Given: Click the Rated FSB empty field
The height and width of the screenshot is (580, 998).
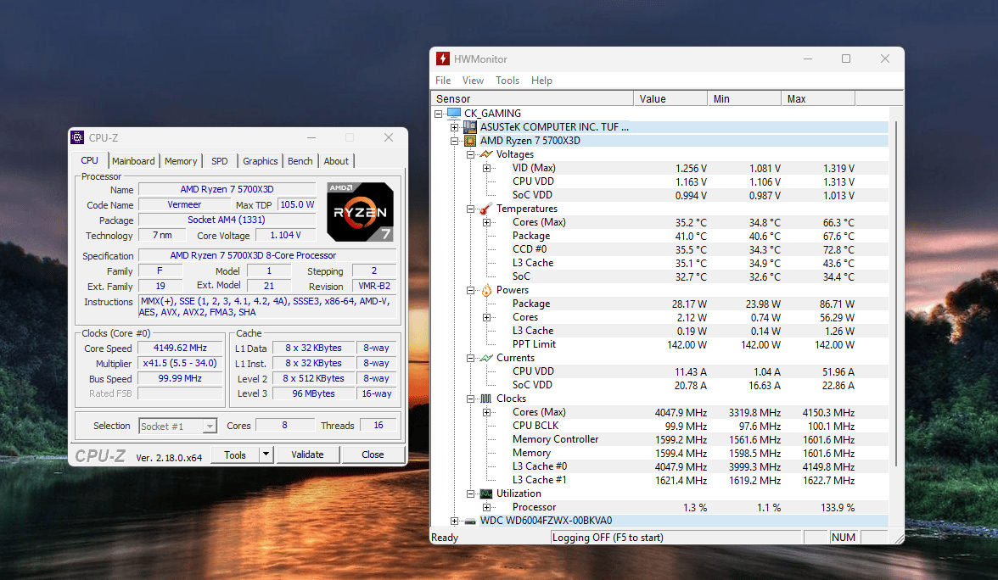Looking at the screenshot, I should click(x=180, y=393).
